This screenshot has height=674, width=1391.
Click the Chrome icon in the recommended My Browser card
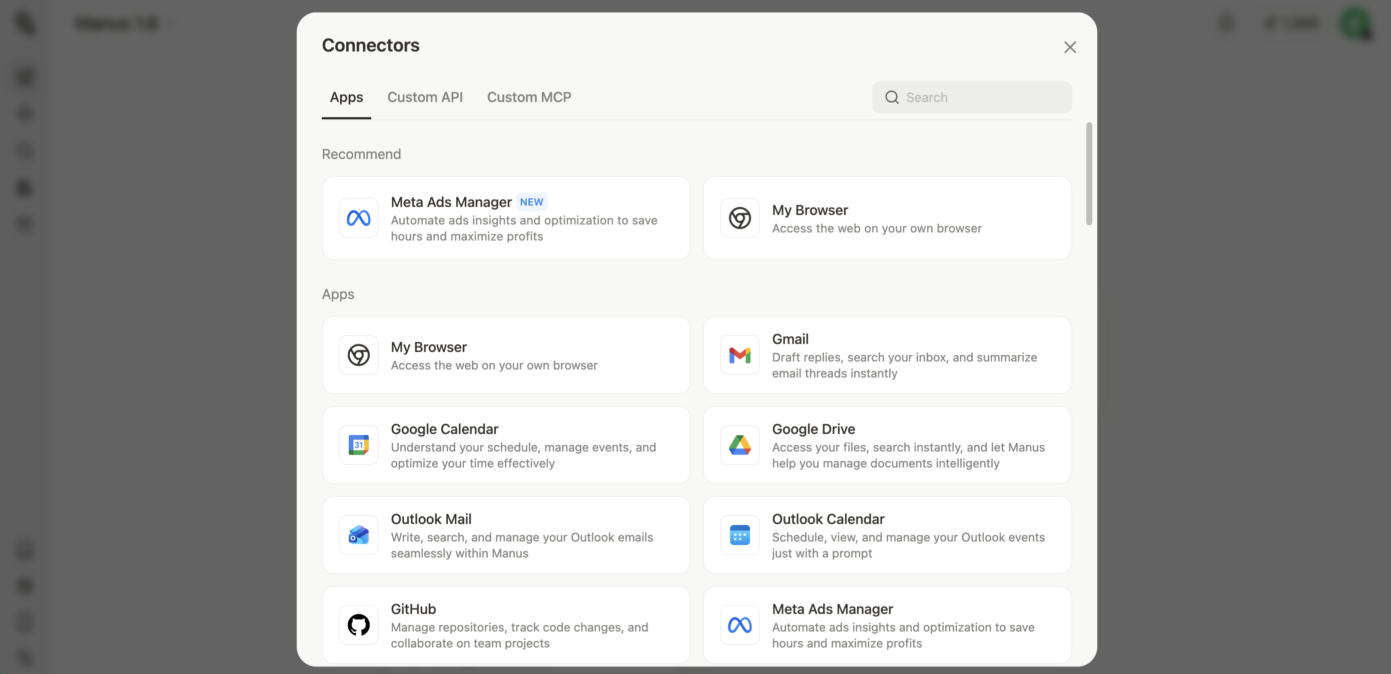tap(739, 218)
